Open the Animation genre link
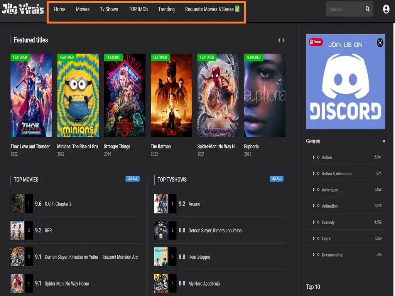 [x=329, y=206]
